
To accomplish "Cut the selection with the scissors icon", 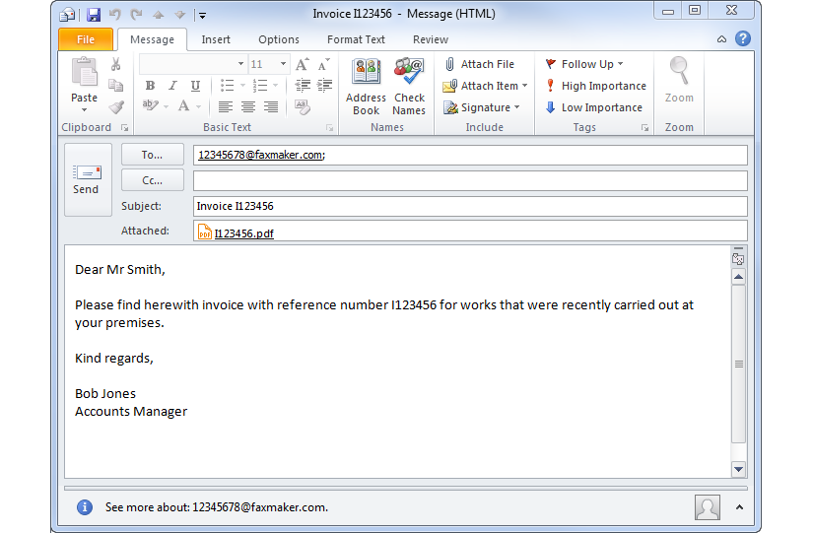I will (x=115, y=64).
